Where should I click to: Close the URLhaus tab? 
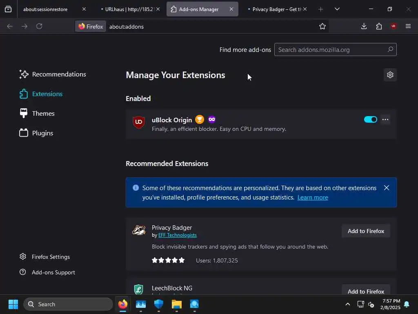(158, 9)
